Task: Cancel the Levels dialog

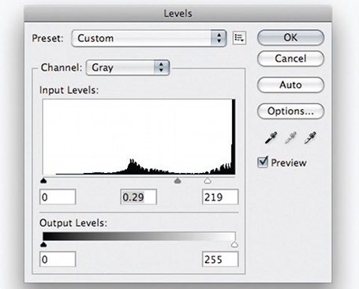Action: point(290,58)
